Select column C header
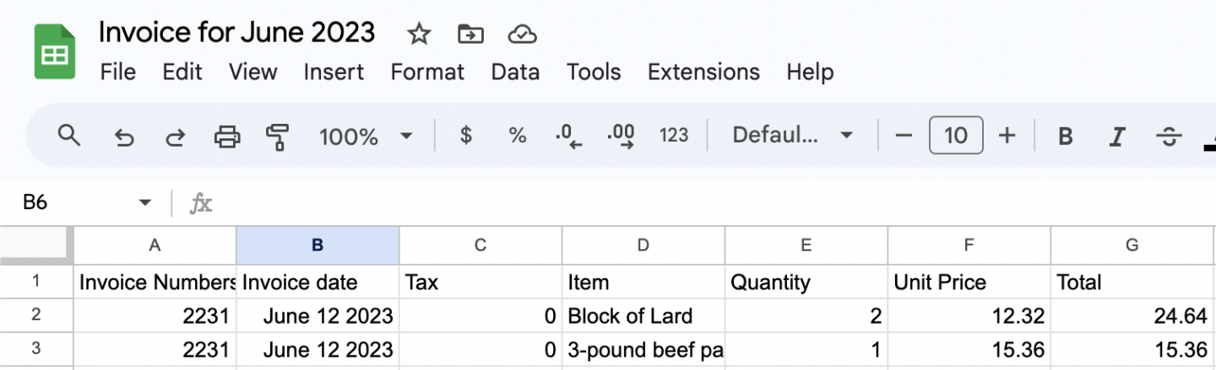This screenshot has height=370, width=1216. [480, 245]
